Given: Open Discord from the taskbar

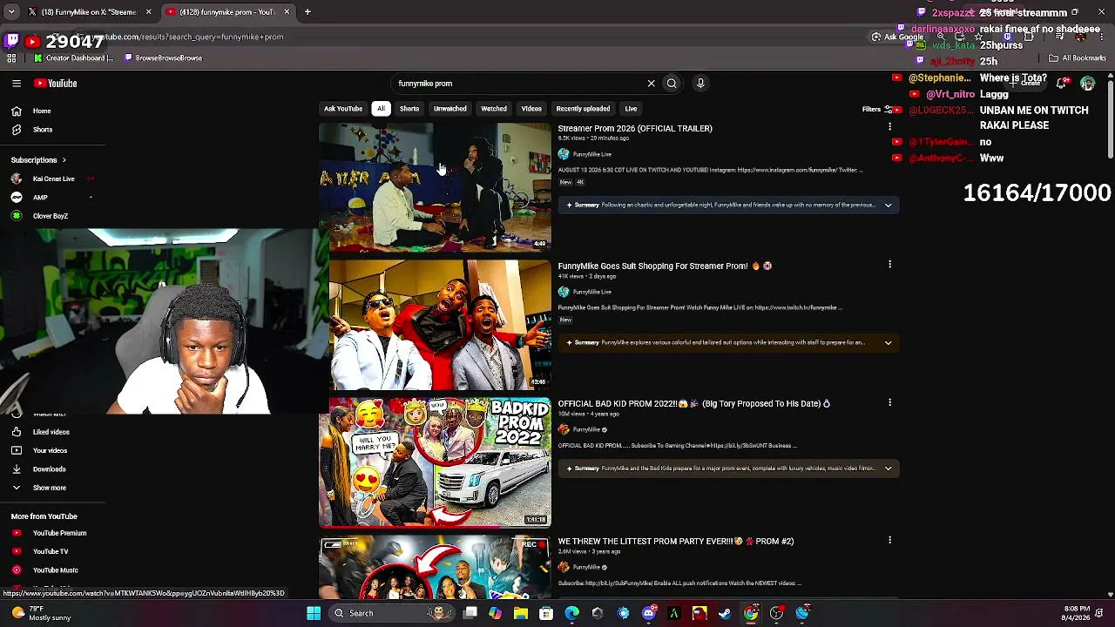Looking at the screenshot, I should click(648, 613).
